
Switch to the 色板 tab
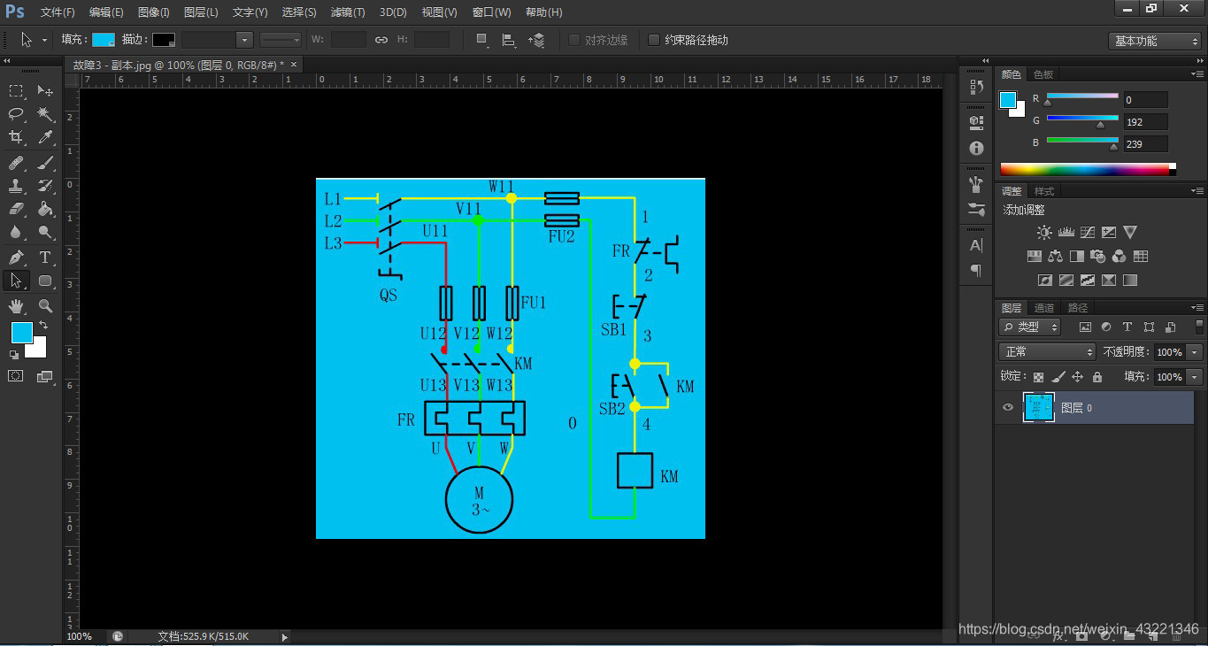pos(1043,74)
